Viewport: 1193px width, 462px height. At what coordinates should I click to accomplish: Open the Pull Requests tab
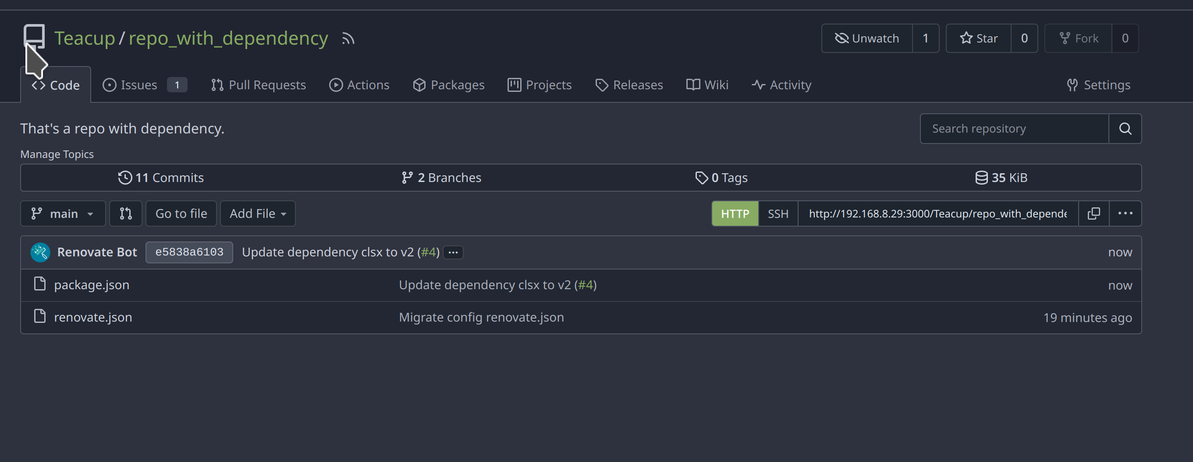tap(259, 85)
